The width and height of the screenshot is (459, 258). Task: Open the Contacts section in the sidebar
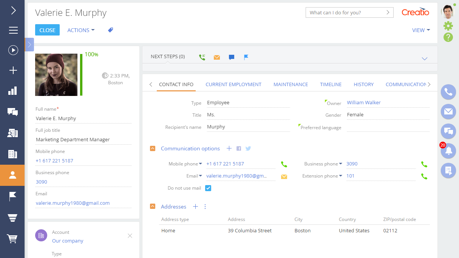click(12, 175)
